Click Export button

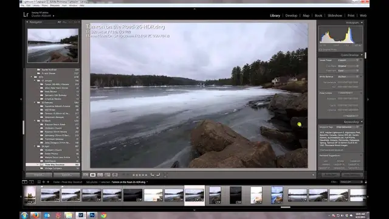coord(66,175)
